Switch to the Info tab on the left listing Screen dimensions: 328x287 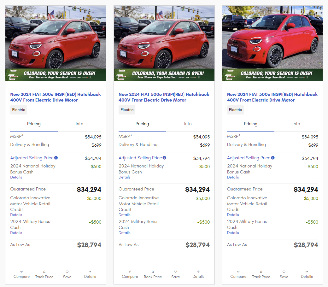tap(79, 124)
